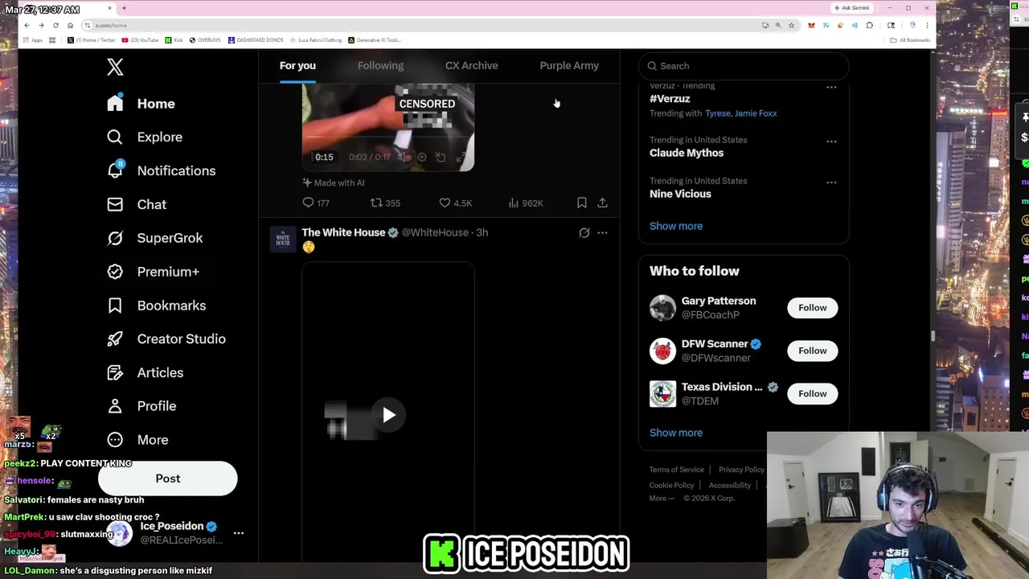Image resolution: width=1029 pixels, height=579 pixels.
Task: Play the White House video
Action: [388, 415]
